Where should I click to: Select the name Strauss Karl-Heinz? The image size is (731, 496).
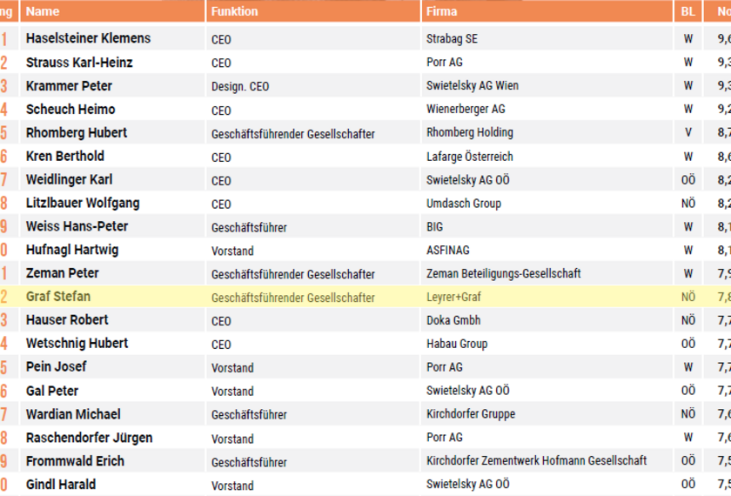79,62
